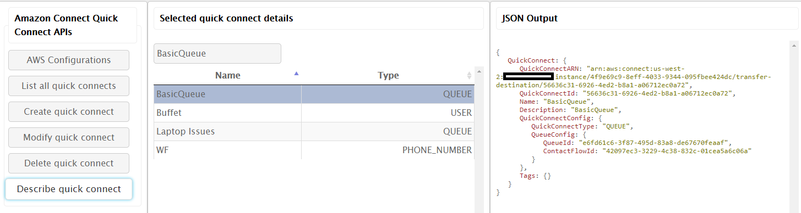Select the Buffet quick connect row
The image size is (801, 213).
314,113
